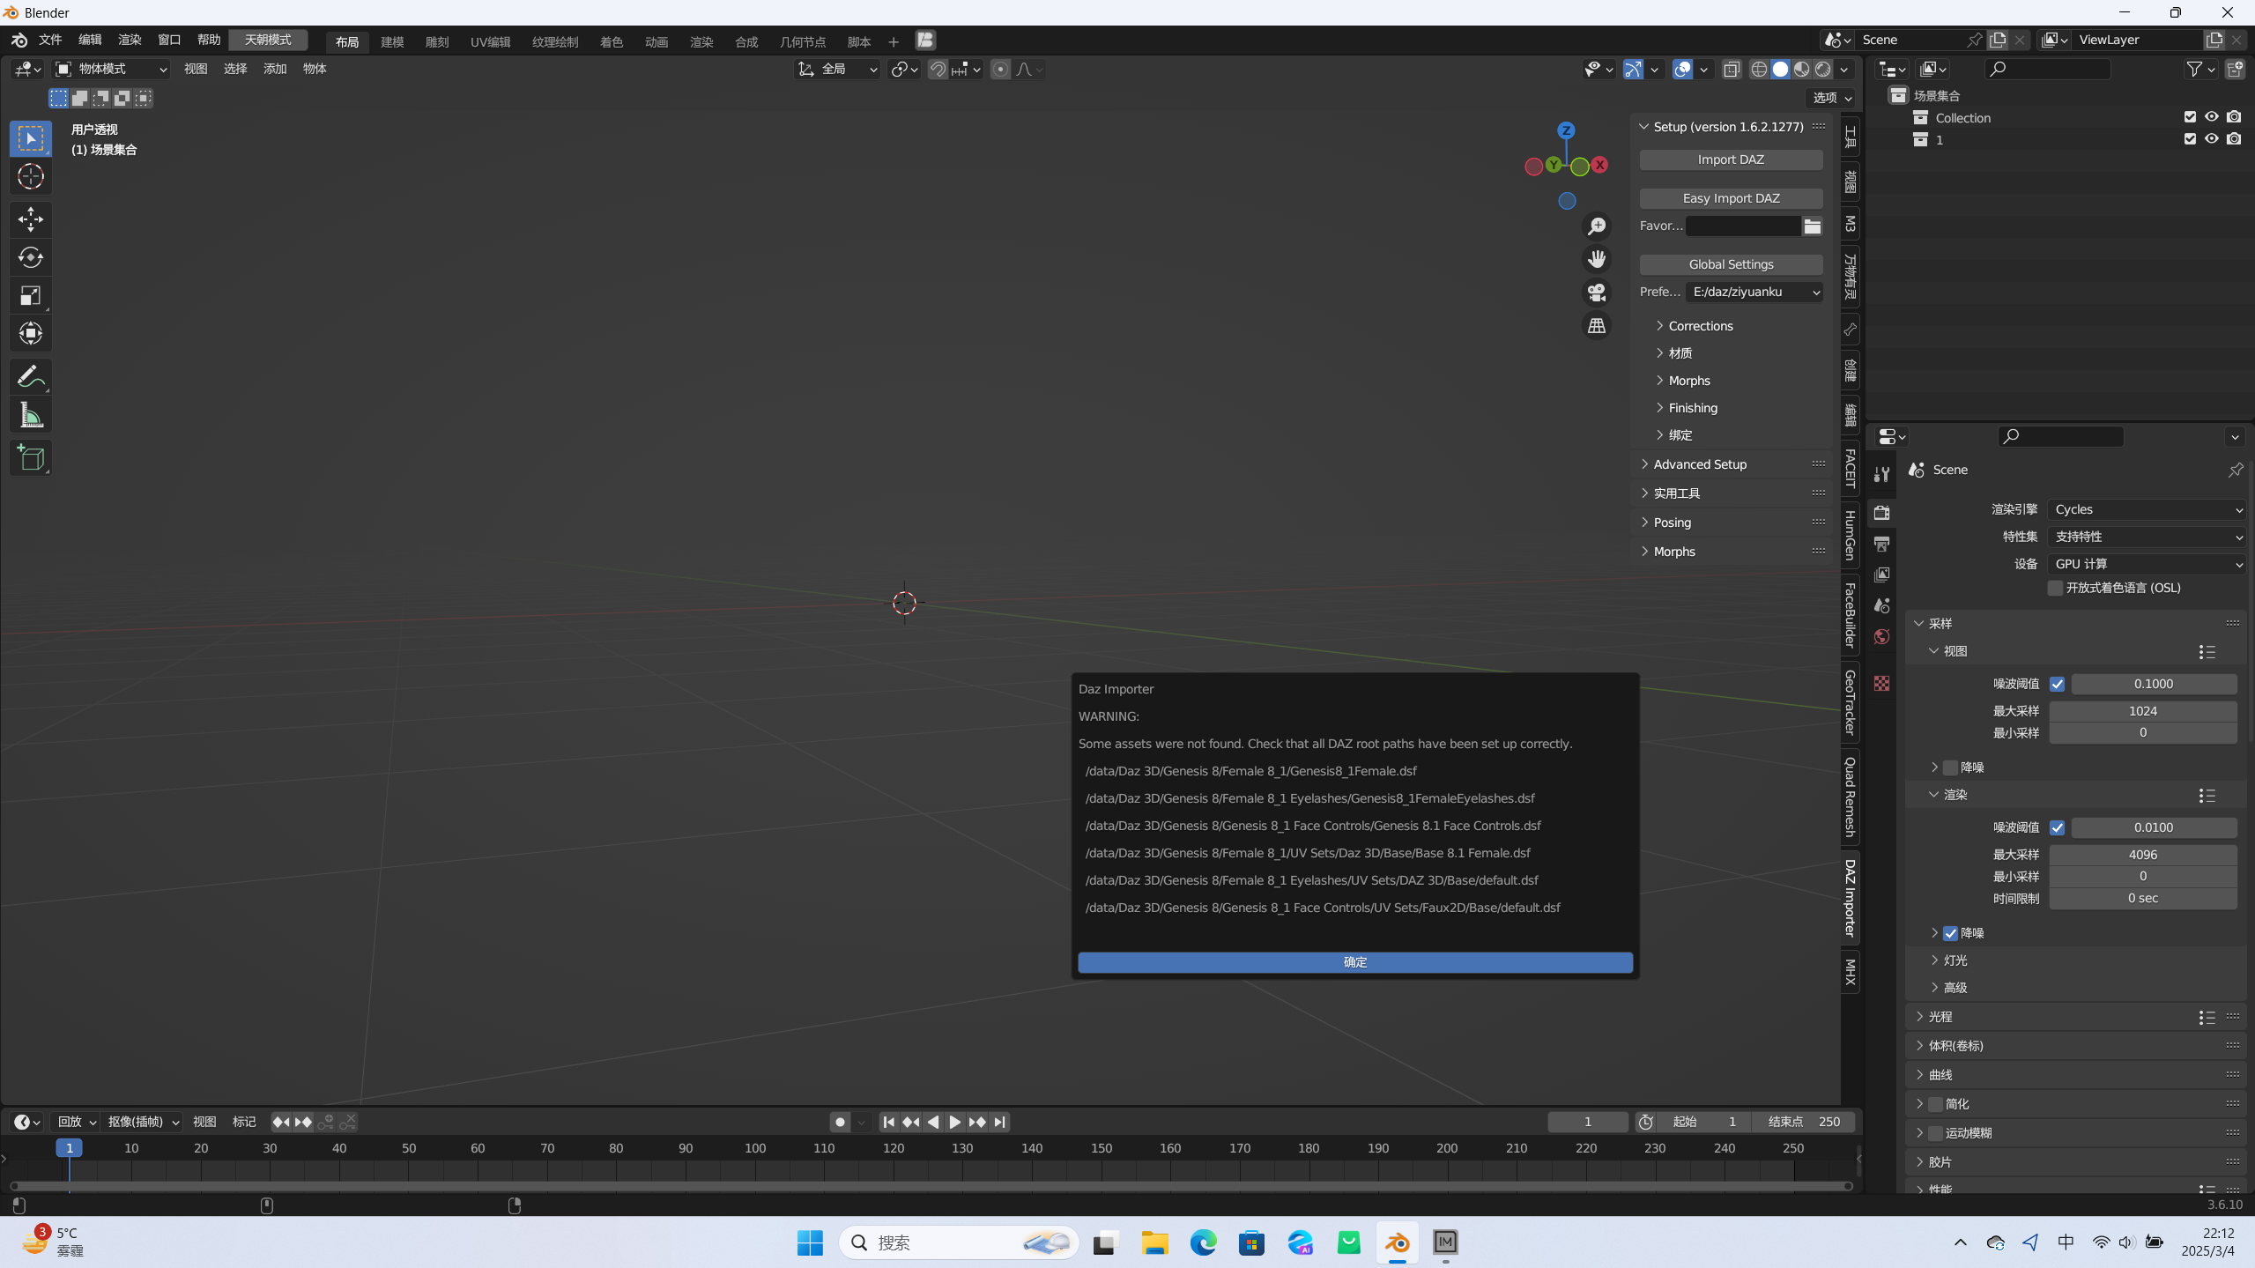Switch to the Geometry Nodes workspace tab
The height and width of the screenshot is (1268, 2255).
tap(802, 41)
